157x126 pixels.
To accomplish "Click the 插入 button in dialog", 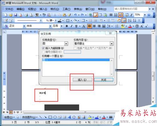I will [x=83, y=80].
